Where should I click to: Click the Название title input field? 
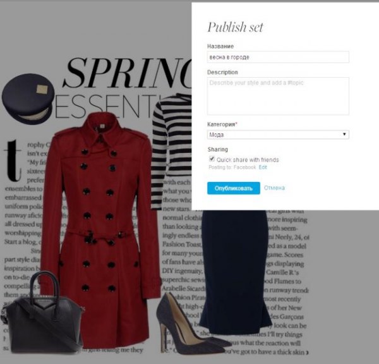coord(278,57)
